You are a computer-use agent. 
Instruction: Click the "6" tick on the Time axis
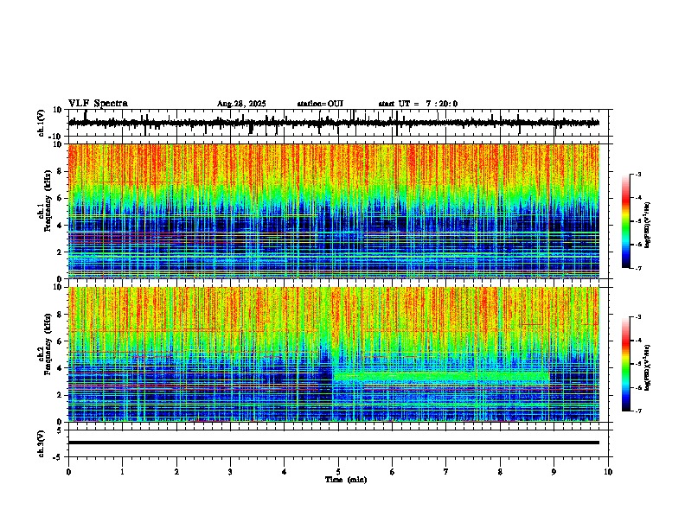coord(393,472)
